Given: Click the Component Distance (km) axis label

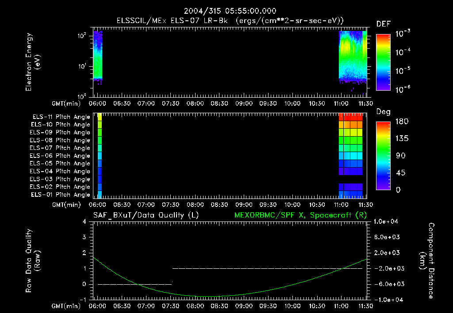Looking at the screenshot, I should [427, 261].
